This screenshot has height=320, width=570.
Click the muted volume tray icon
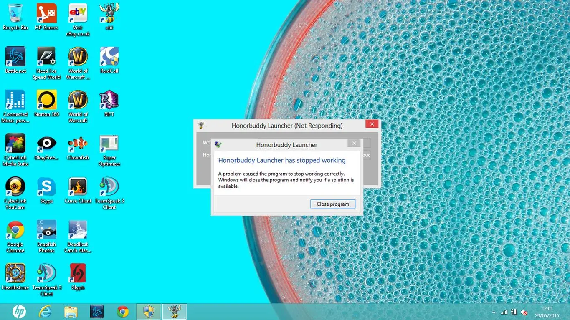point(524,312)
